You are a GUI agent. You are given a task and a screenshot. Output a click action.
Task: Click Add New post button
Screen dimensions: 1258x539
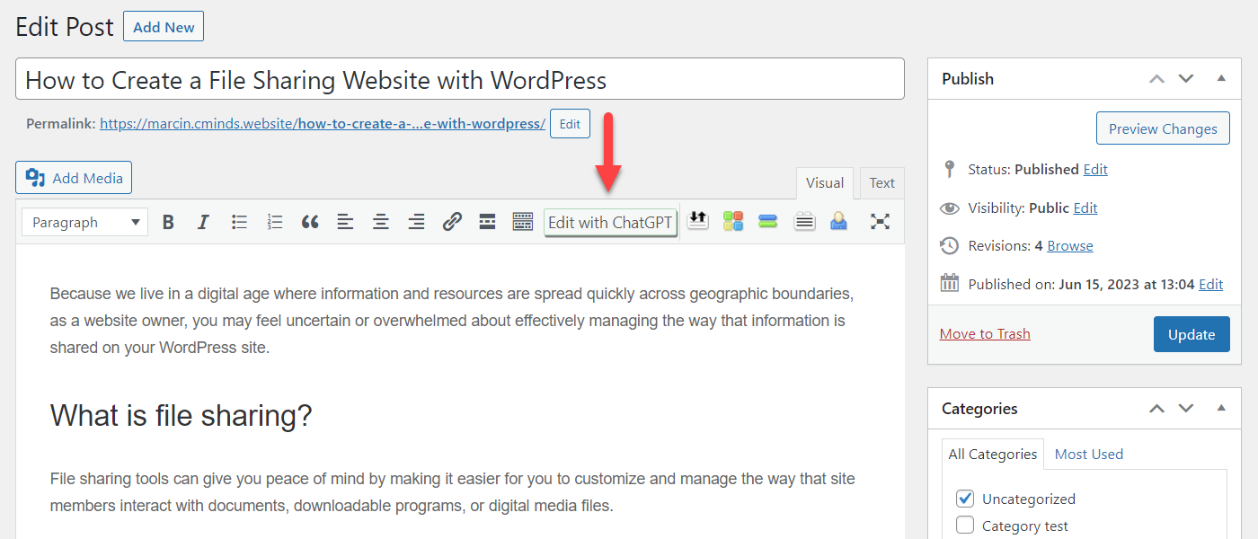click(164, 27)
